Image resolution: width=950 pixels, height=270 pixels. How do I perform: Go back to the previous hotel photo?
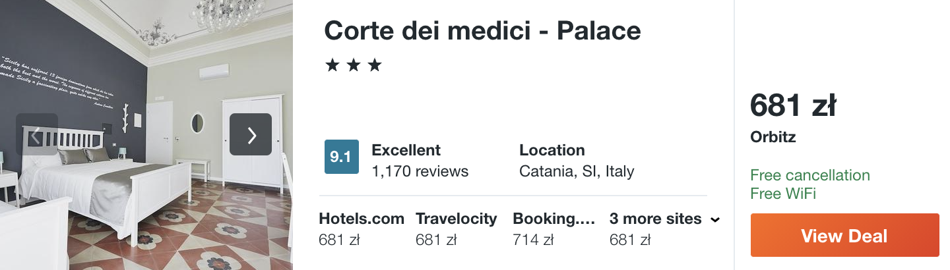[x=37, y=134]
